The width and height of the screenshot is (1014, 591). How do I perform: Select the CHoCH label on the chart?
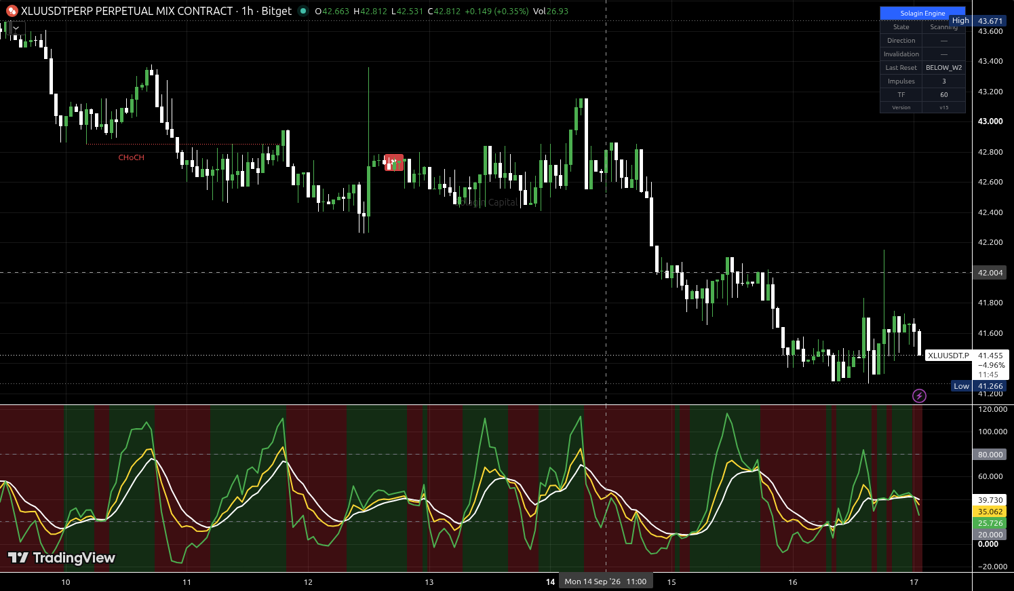(132, 157)
